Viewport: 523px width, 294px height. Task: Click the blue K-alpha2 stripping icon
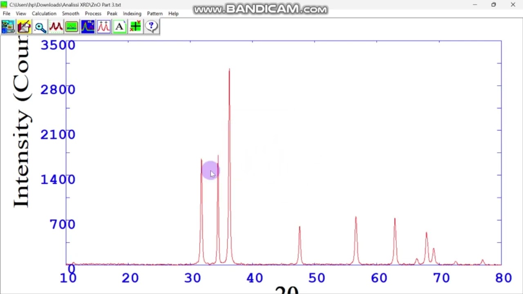88,27
